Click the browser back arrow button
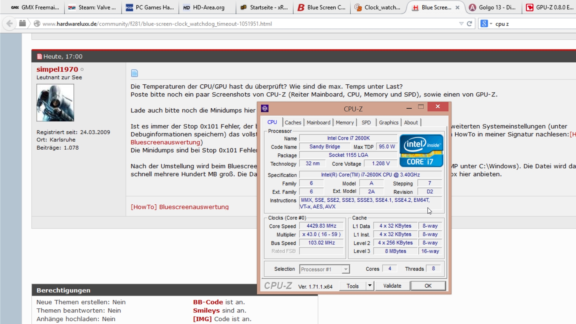 (9, 24)
